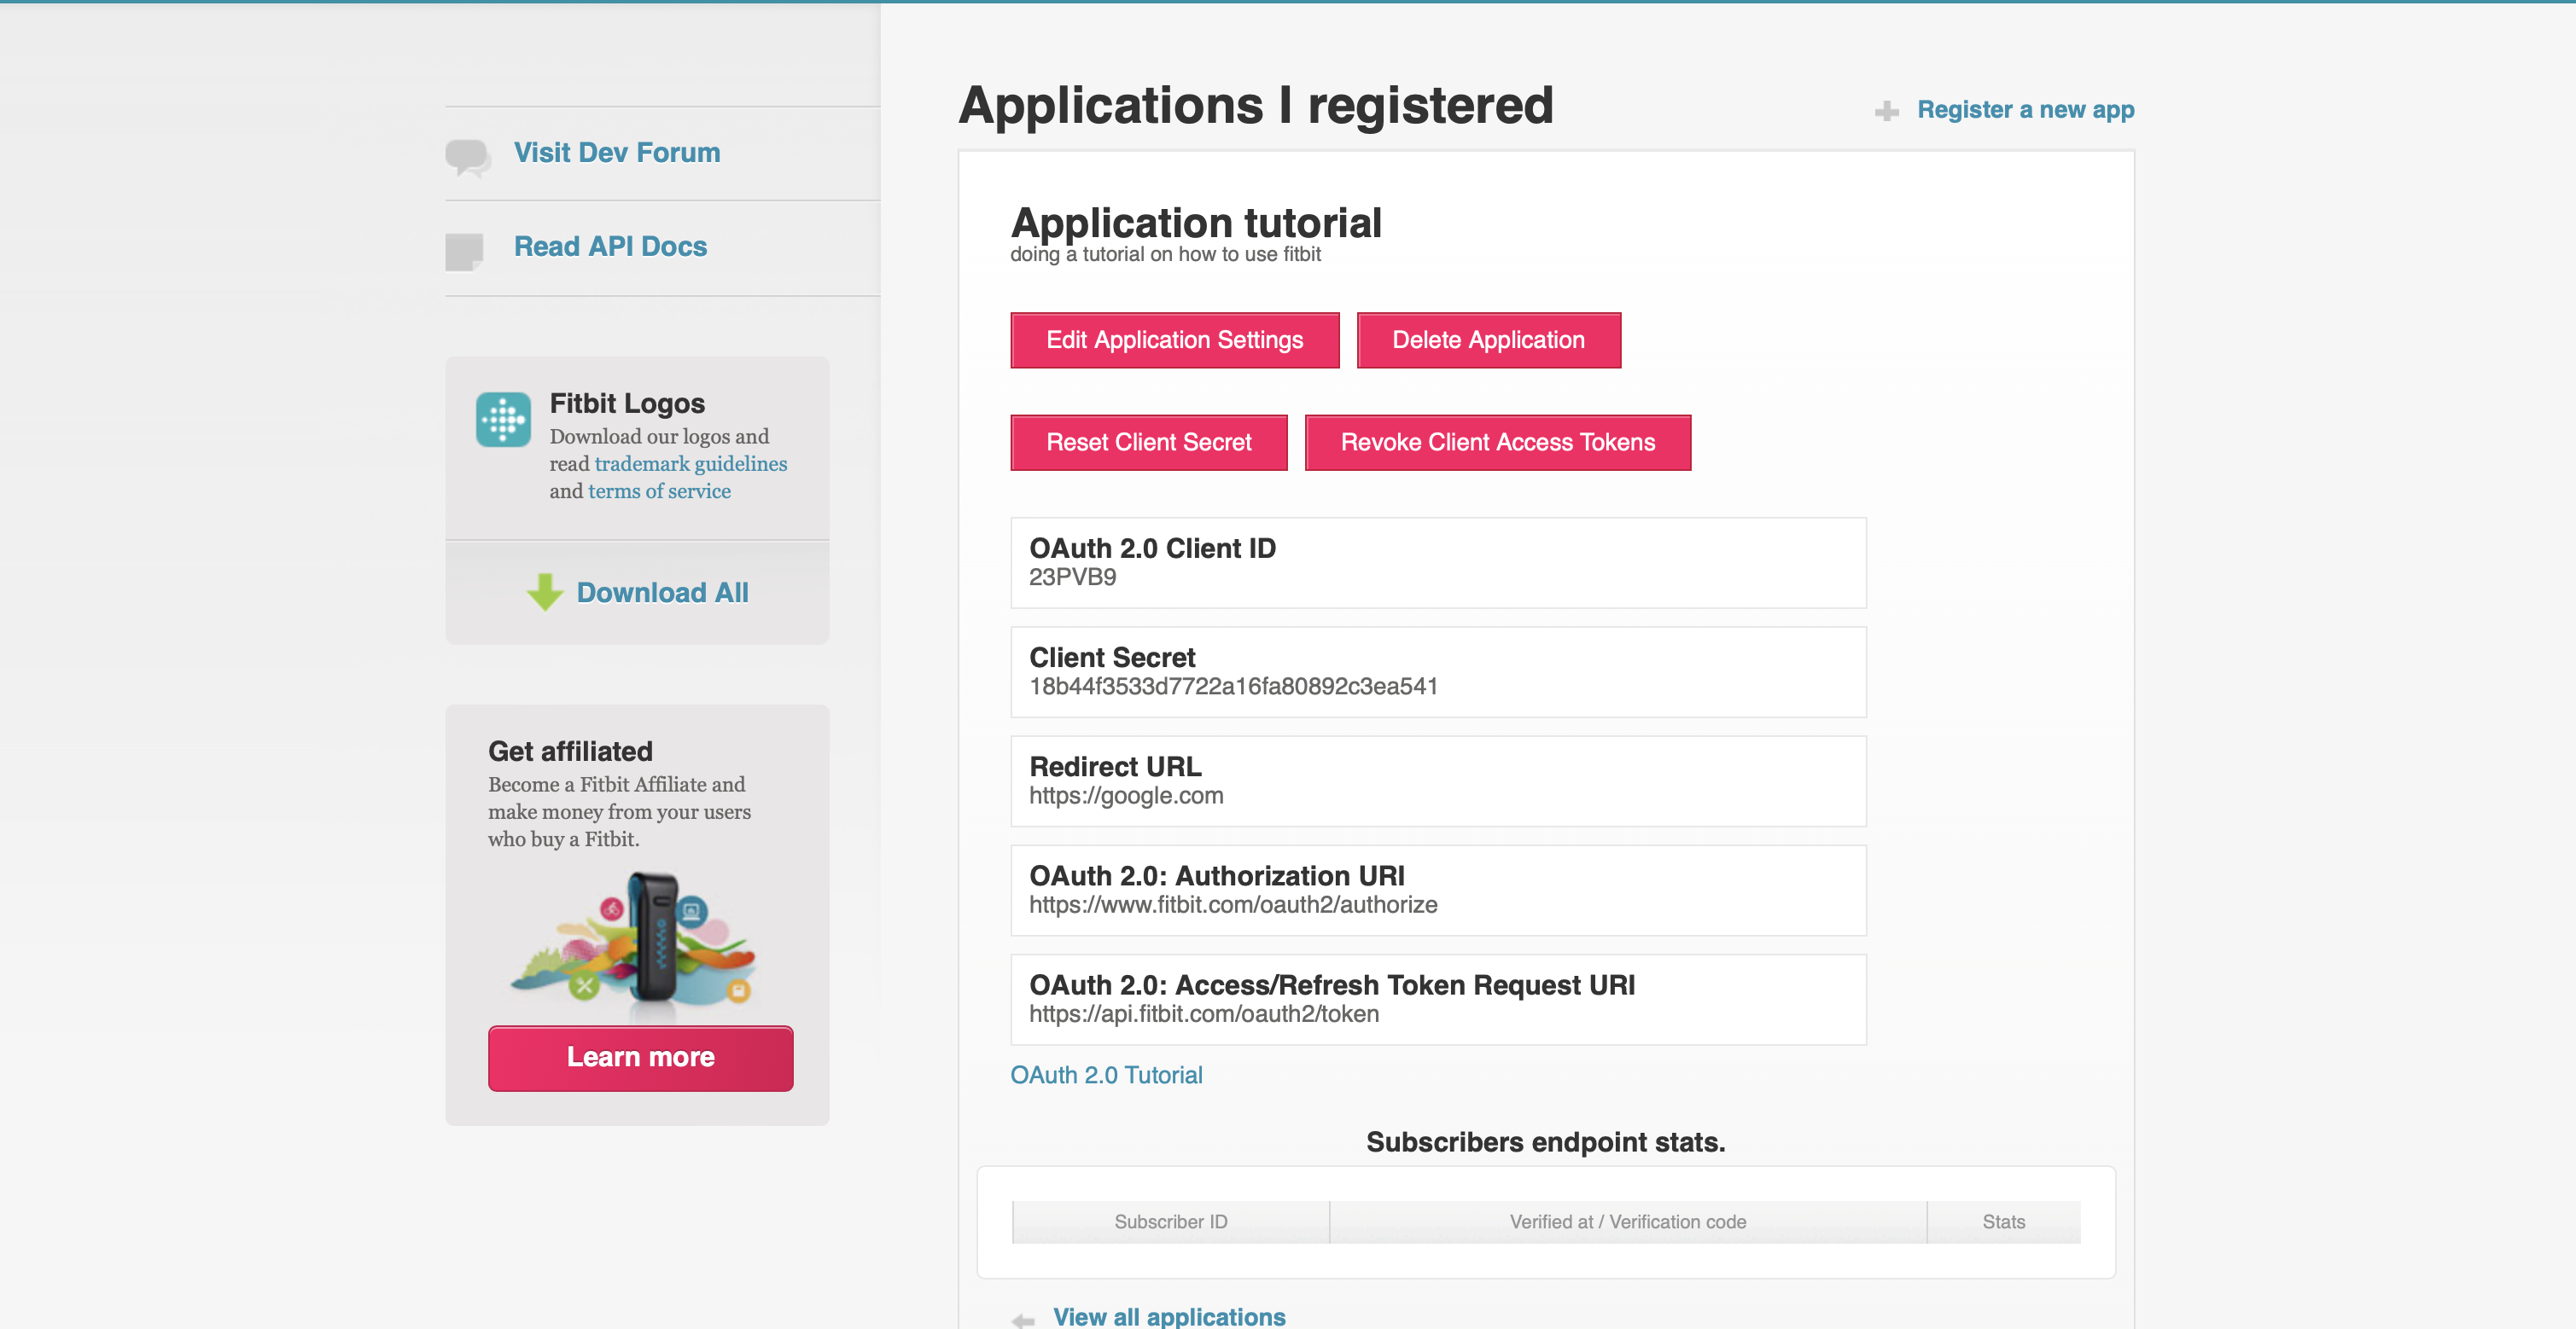Open Read API Docs link
This screenshot has height=1329, width=2576.
[610, 246]
